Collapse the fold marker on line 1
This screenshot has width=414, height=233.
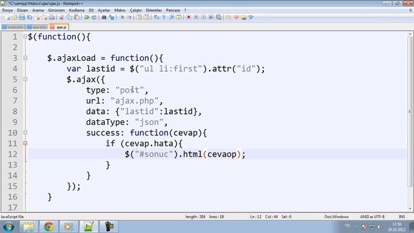(25, 36)
